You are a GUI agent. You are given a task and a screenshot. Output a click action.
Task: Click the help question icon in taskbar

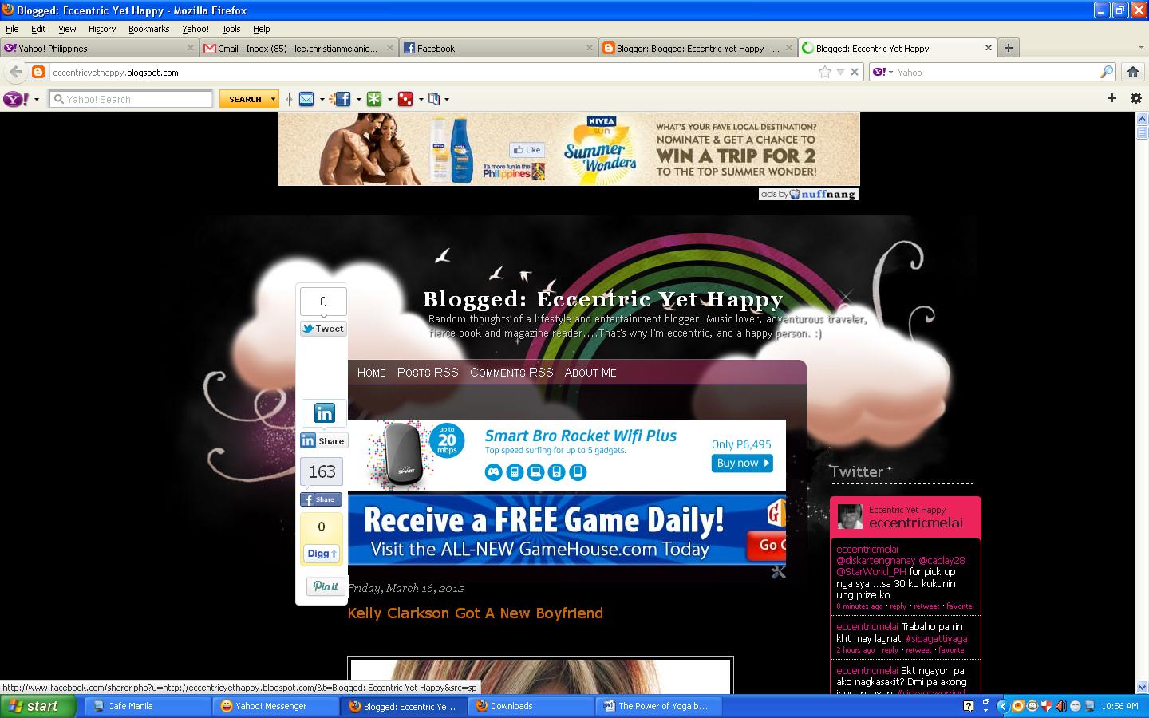pos(968,706)
